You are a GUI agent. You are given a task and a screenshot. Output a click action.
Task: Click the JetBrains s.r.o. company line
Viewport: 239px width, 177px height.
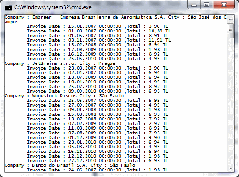pos(60,63)
